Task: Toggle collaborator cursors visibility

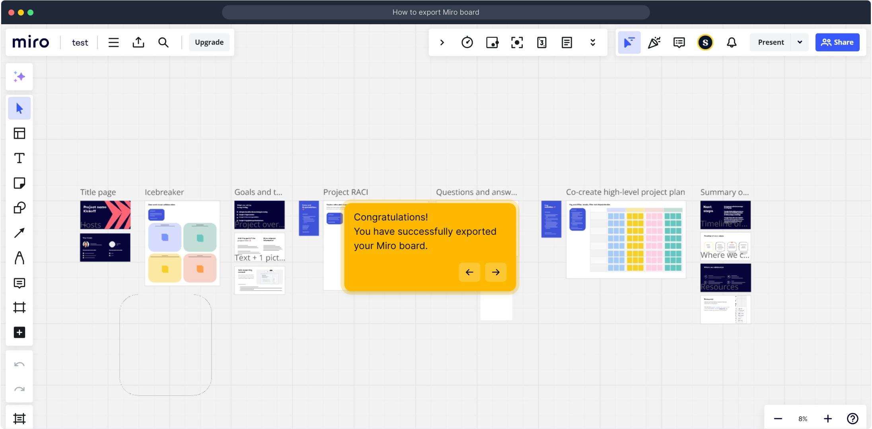Action: [x=629, y=43]
